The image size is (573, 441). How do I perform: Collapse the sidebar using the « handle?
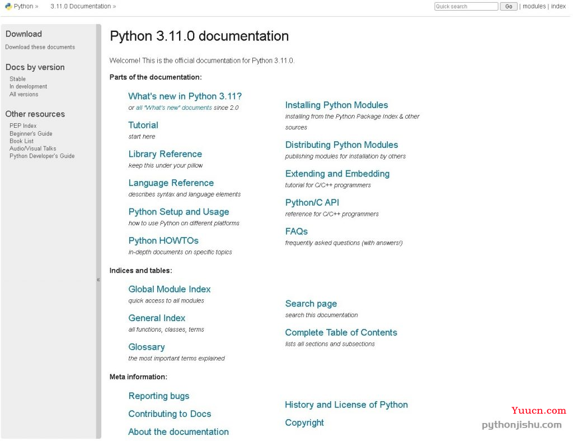(x=98, y=280)
